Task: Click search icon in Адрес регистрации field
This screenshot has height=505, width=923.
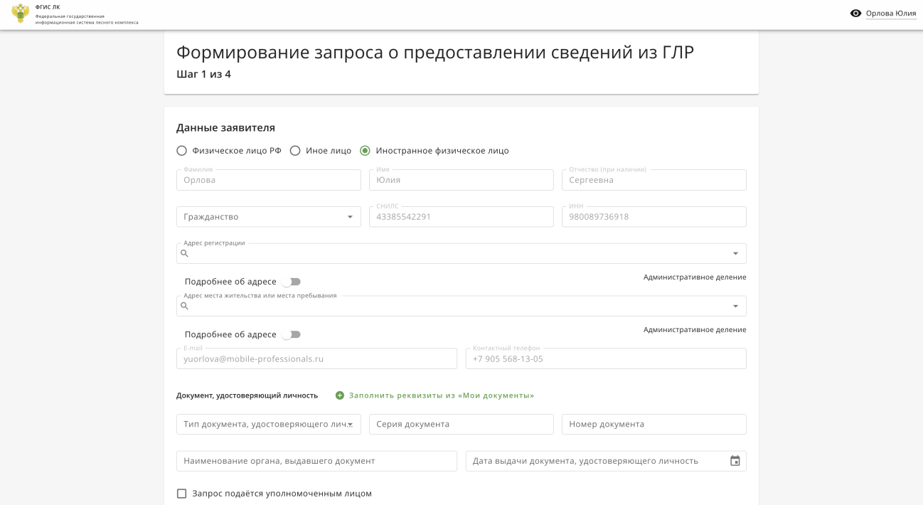Action: point(185,254)
